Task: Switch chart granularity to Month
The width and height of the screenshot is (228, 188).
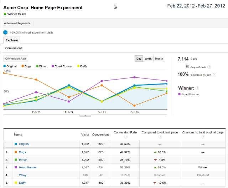Action: tap(159, 59)
